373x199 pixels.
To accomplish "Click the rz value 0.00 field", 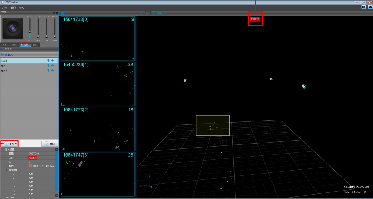I will point(42,194).
